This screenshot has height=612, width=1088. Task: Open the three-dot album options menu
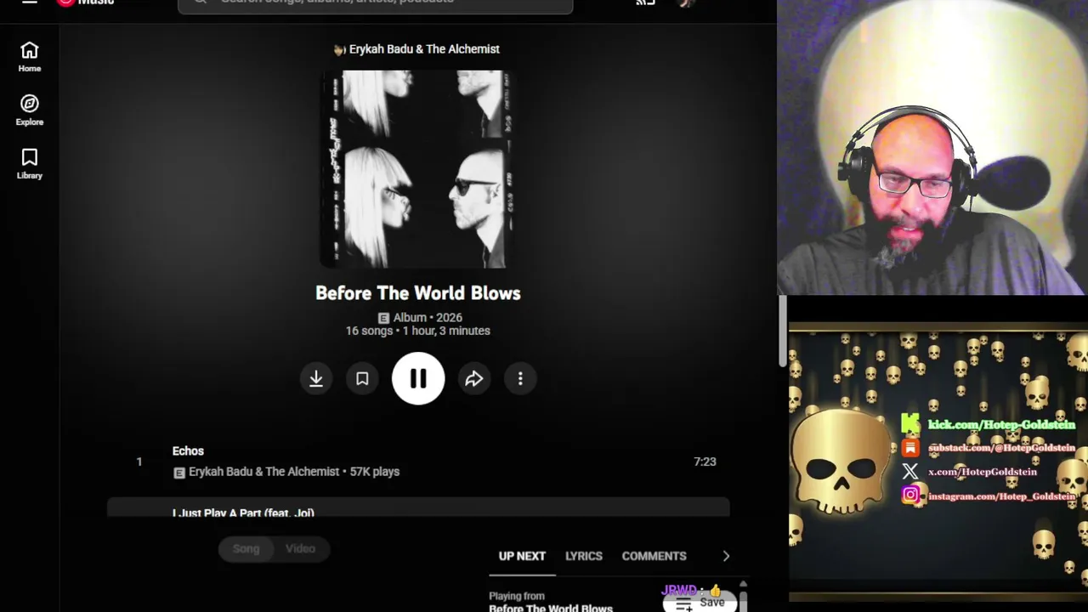[x=520, y=378]
